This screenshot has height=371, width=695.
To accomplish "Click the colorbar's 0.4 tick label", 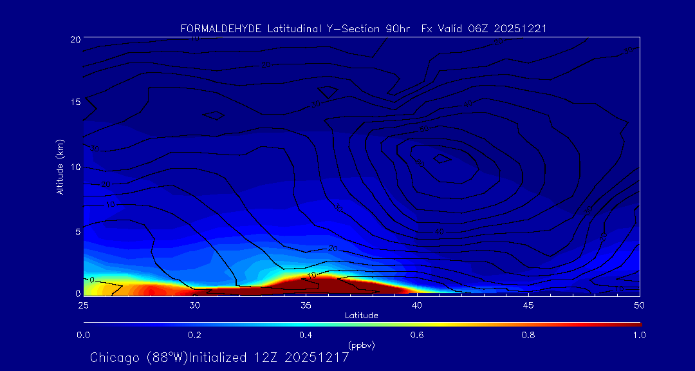I will [306, 335].
